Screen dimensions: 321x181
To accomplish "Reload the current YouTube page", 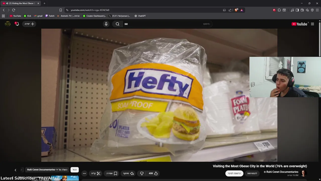I will click(14, 10).
